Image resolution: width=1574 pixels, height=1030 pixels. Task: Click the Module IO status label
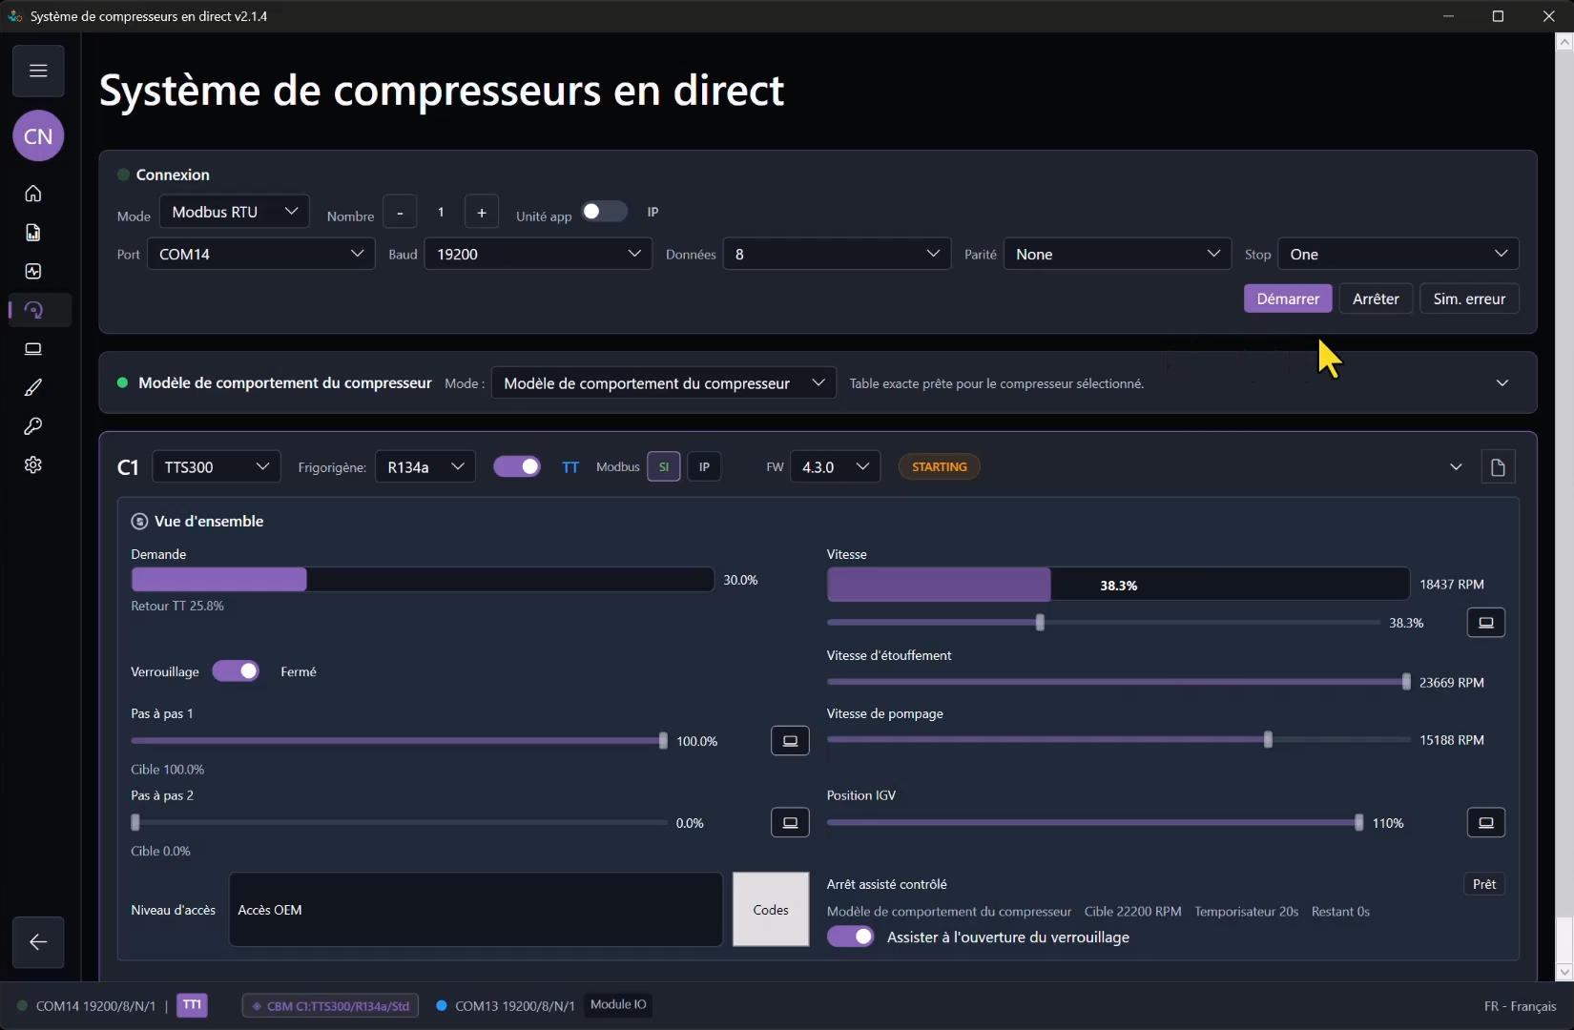pos(618,1004)
